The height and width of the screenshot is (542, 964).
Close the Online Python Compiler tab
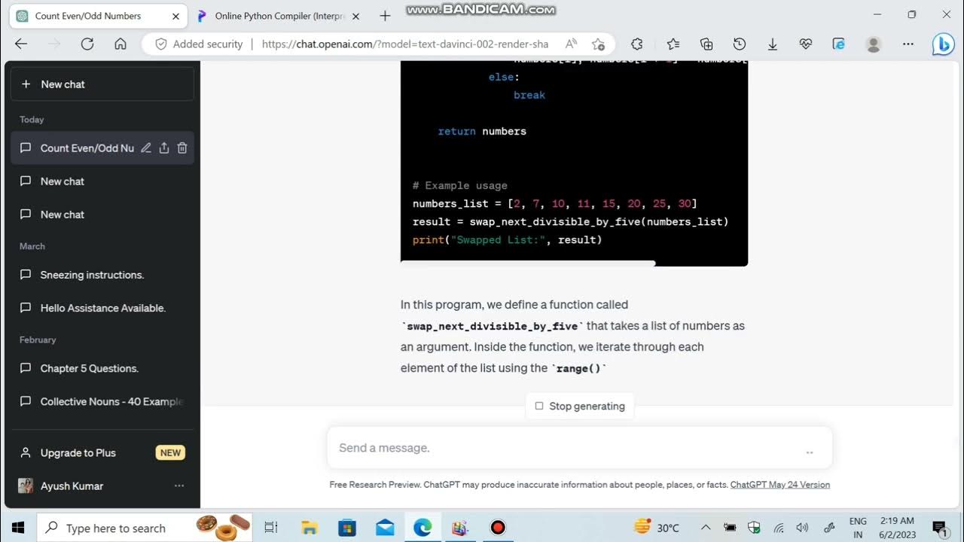355,16
